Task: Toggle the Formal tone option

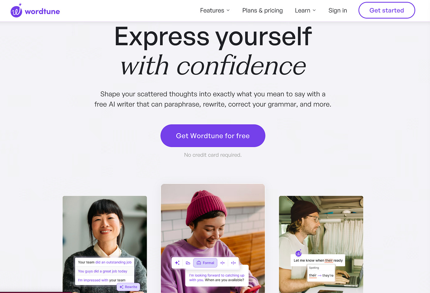Action: click(x=205, y=263)
